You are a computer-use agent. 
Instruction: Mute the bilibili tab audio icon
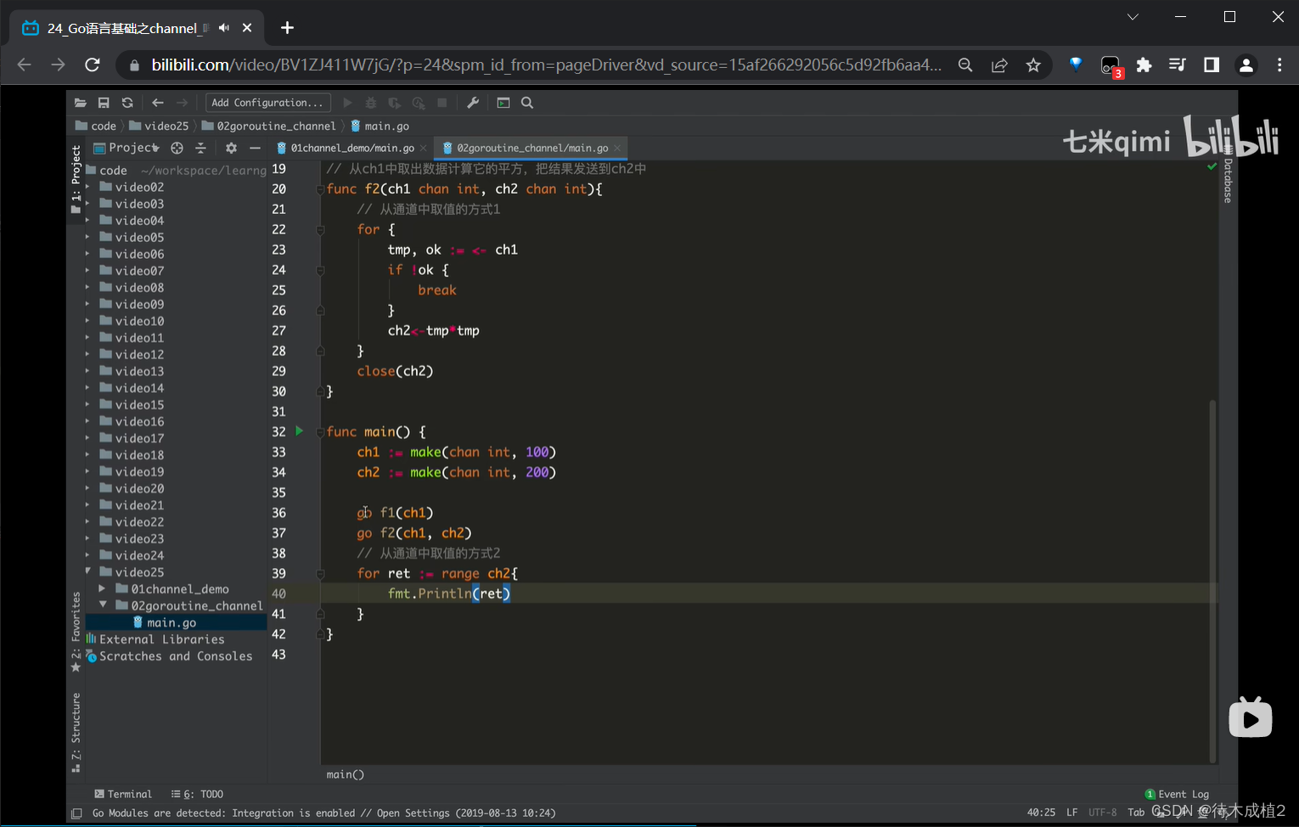pyautogui.click(x=223, y=28)
